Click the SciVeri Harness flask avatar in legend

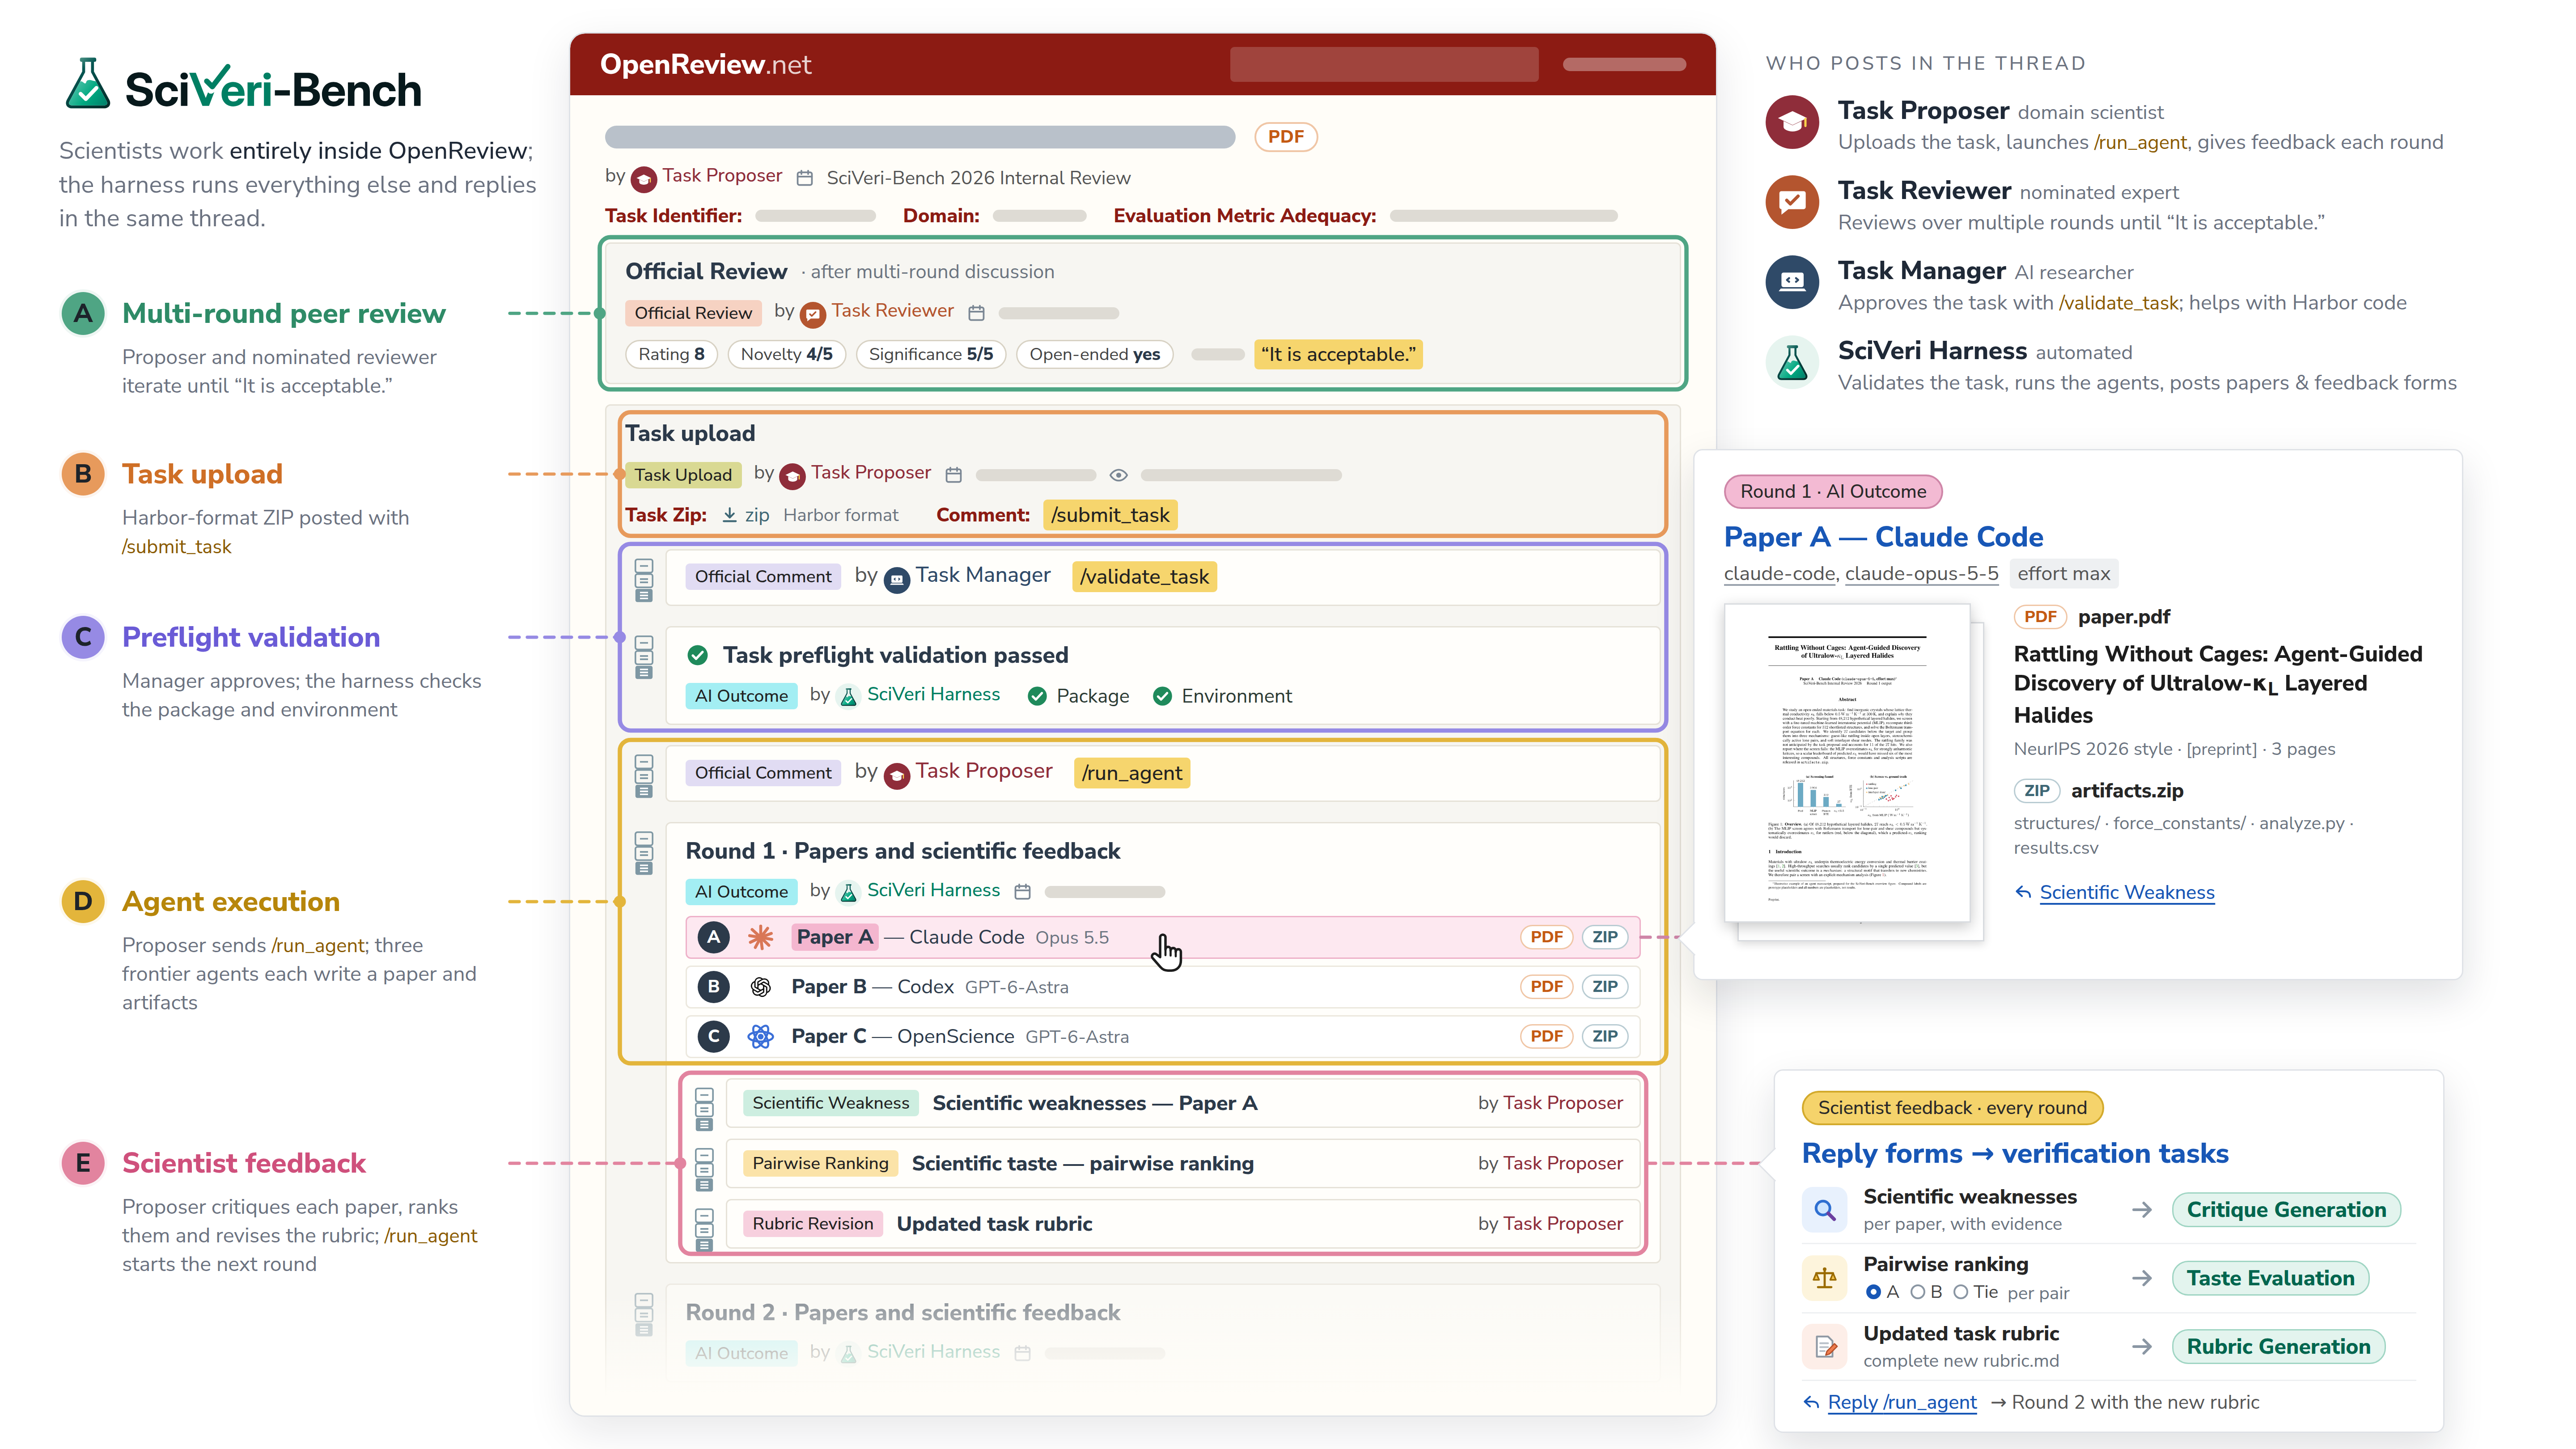(x=1792, y=362)
